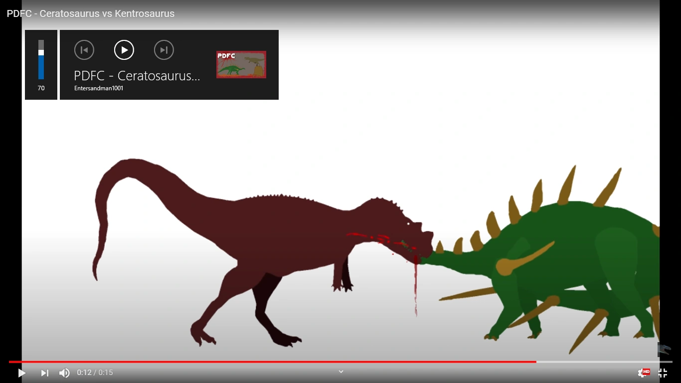Click the PDFC video thumbnail in the overlay

click(241, 64)
